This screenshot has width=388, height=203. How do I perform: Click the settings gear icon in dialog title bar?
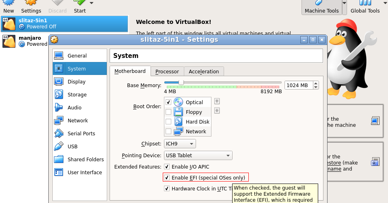pyautogui.click(x=54, y=39)
